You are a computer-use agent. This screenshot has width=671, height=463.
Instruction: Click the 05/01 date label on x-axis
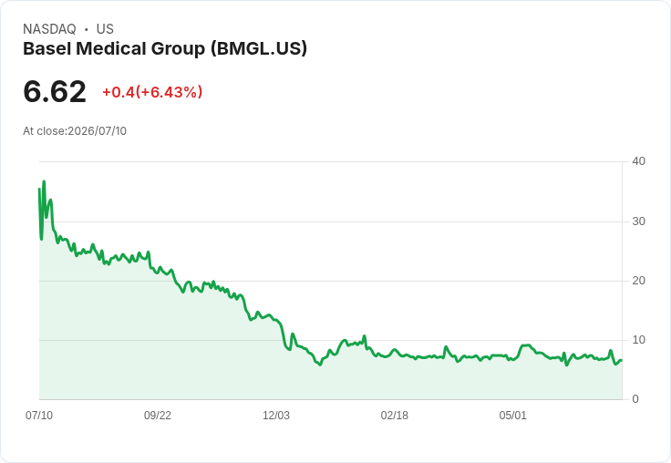512,415
